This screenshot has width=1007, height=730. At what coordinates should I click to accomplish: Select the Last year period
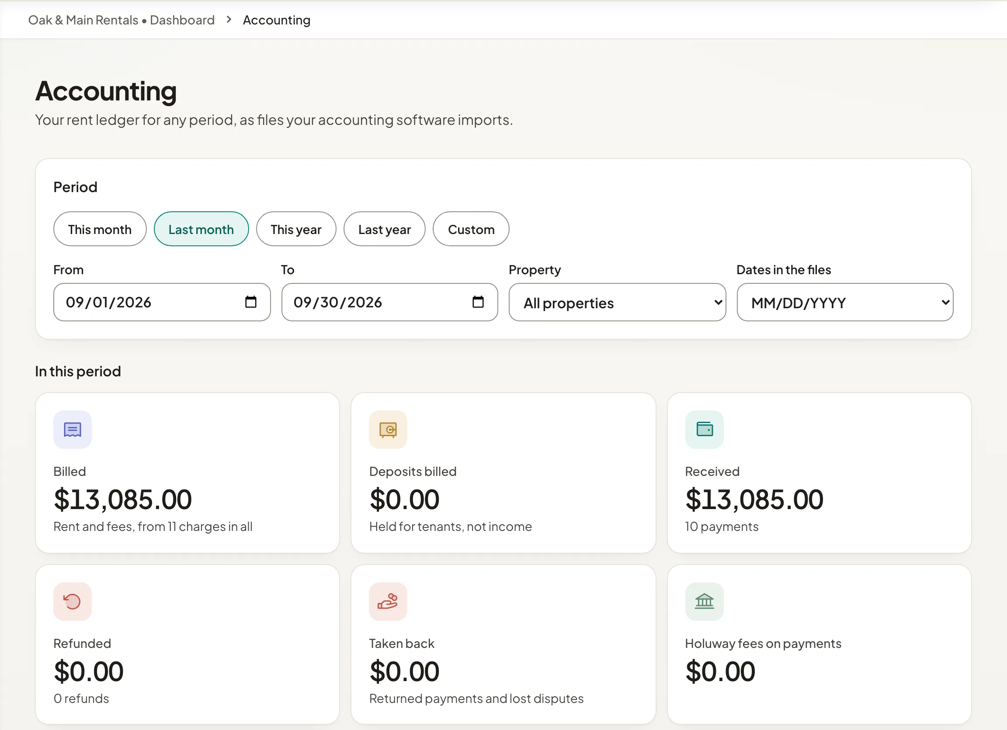click(385, 229)
